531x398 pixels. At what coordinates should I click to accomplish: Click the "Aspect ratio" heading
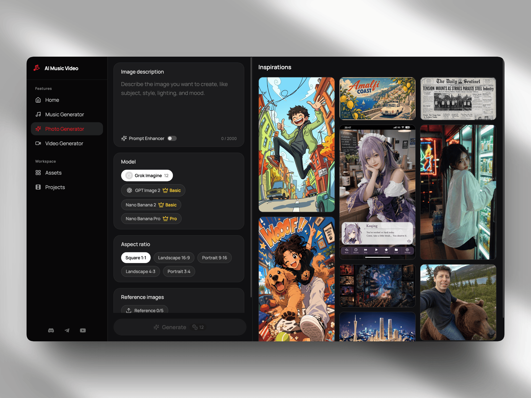(136, 244)
